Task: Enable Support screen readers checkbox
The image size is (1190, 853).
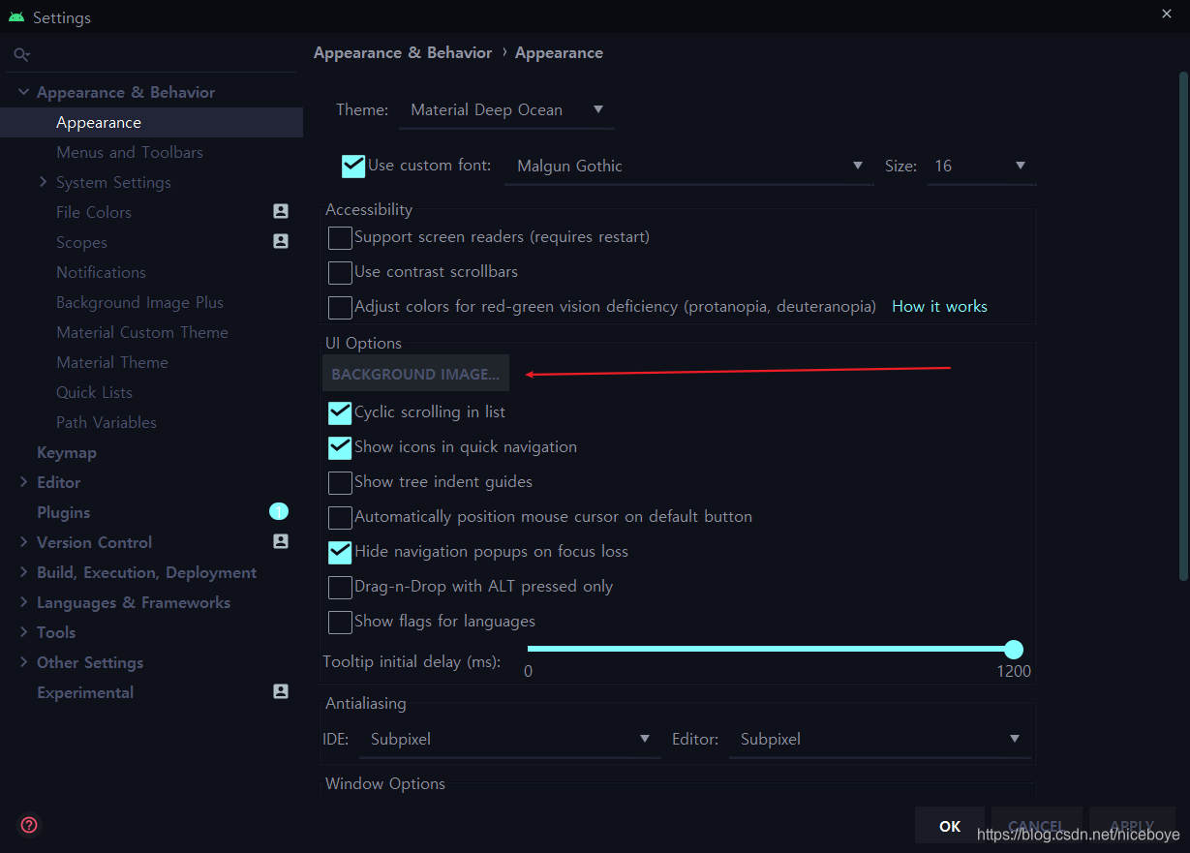Action: click(x=340, y=237)
